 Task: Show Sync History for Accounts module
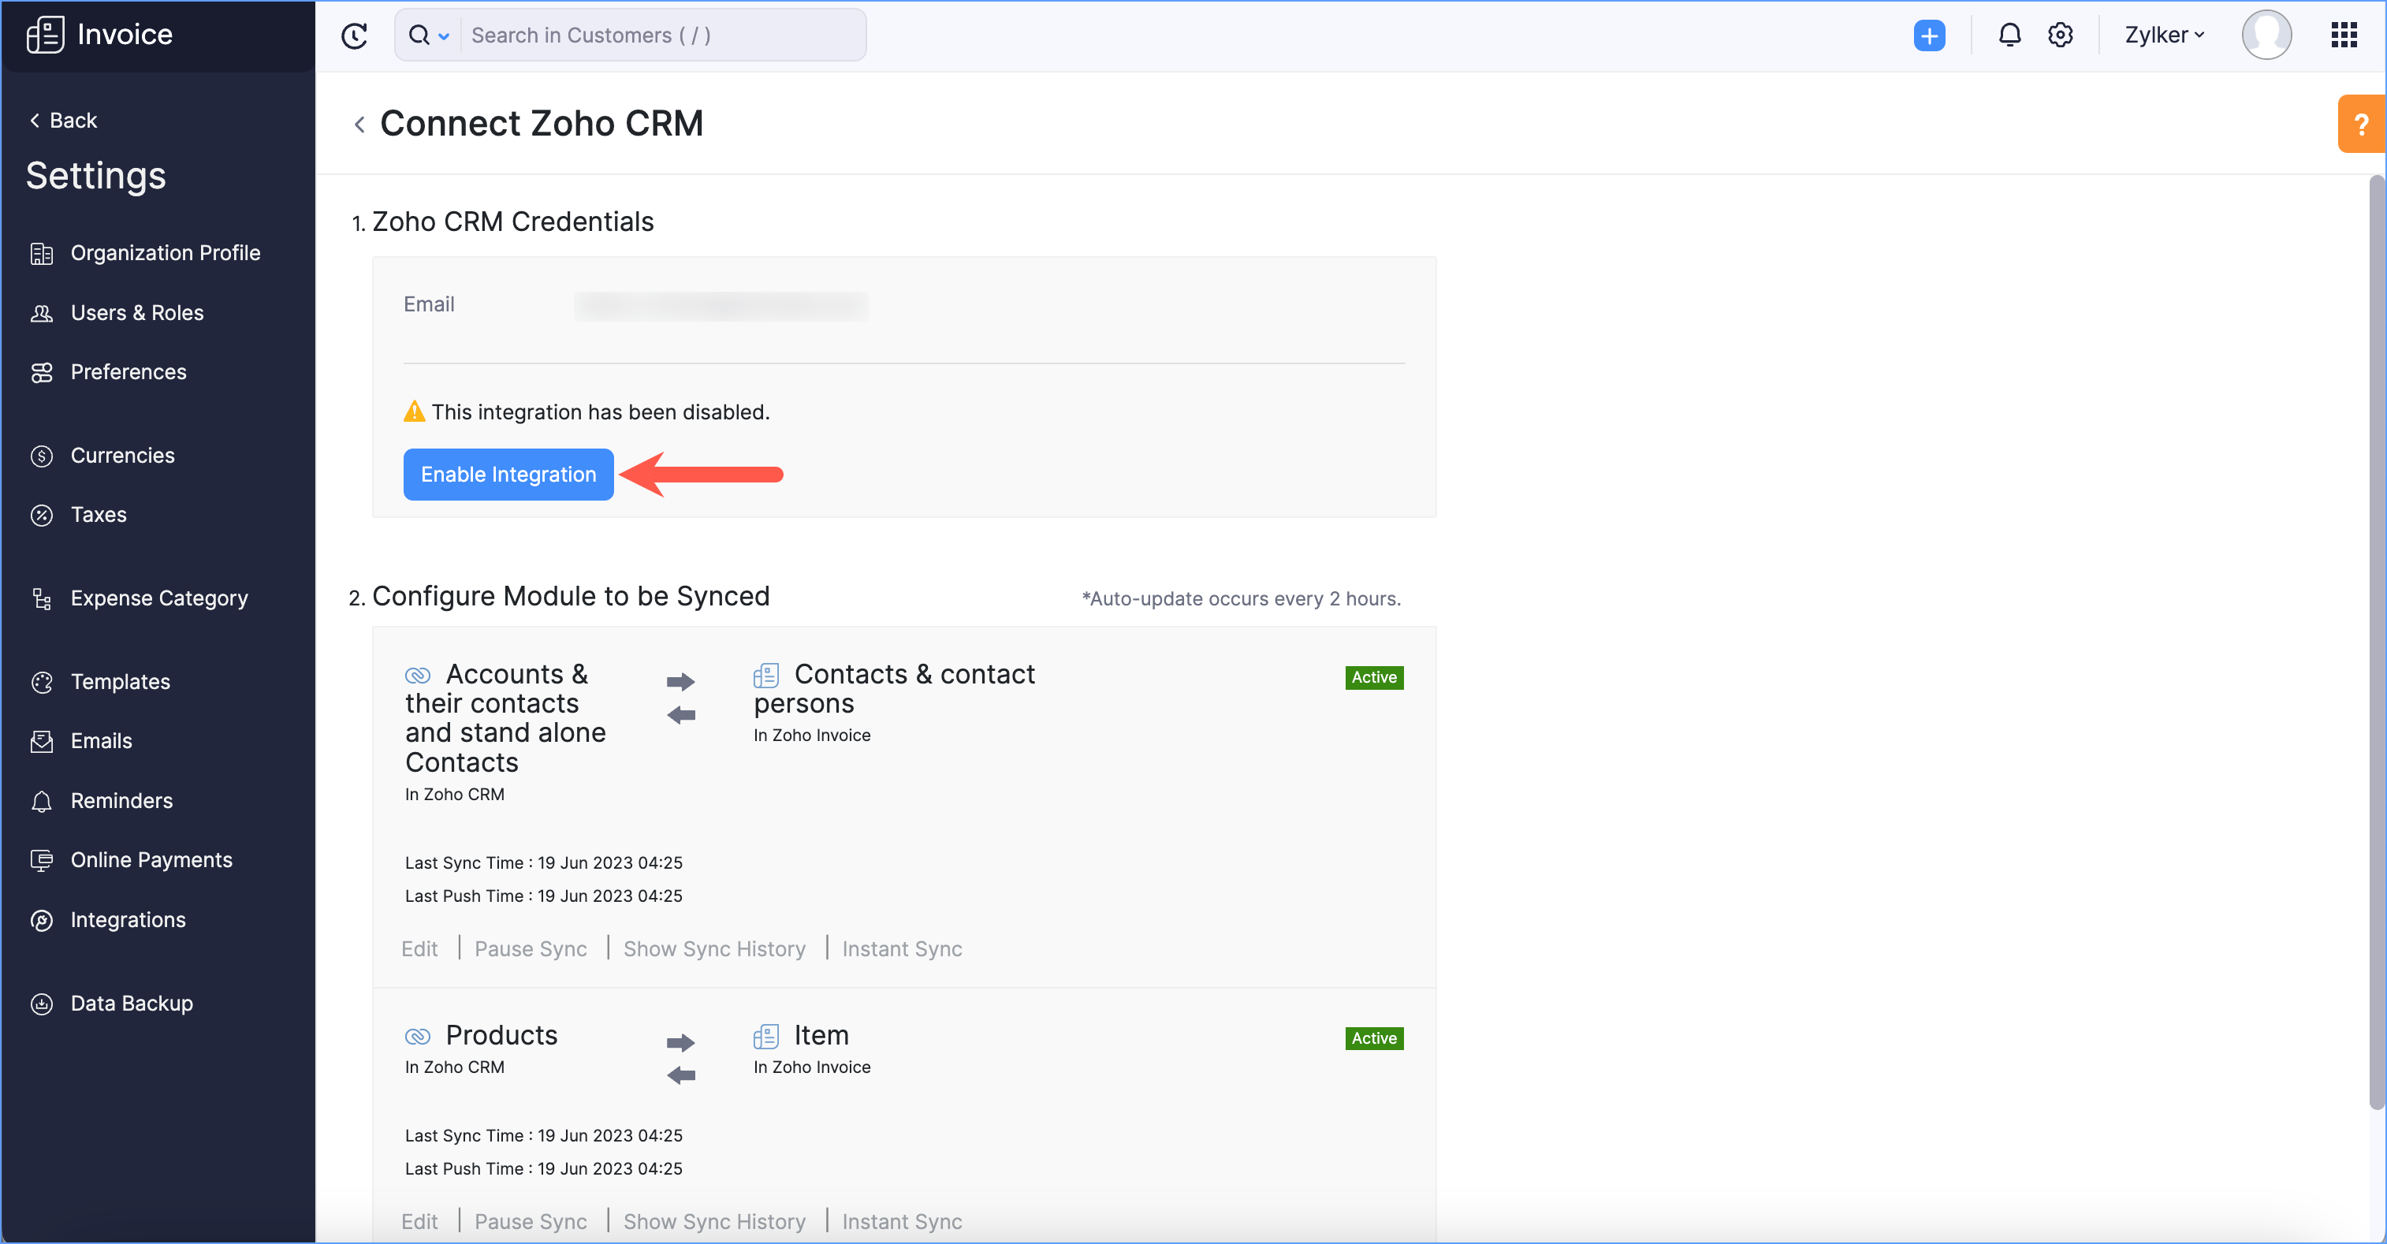[x=713, y=948]
